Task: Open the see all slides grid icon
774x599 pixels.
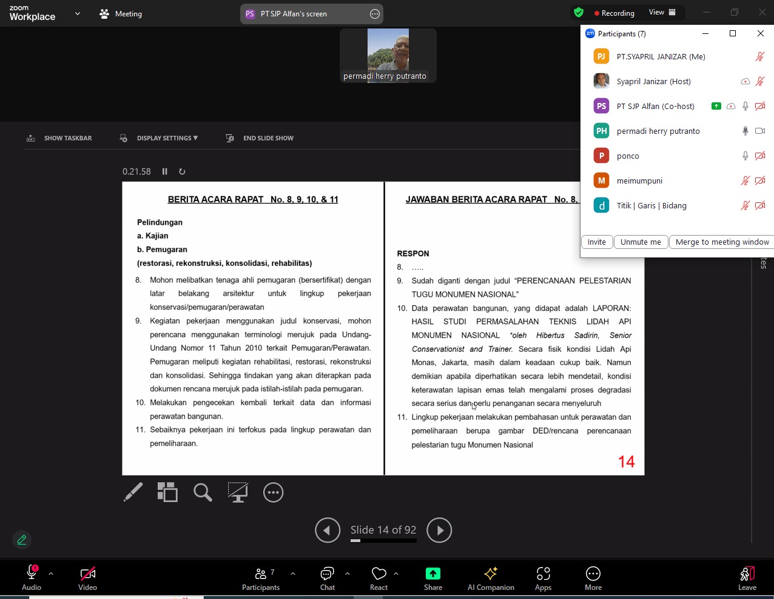Action: click(x=167, y=492)
